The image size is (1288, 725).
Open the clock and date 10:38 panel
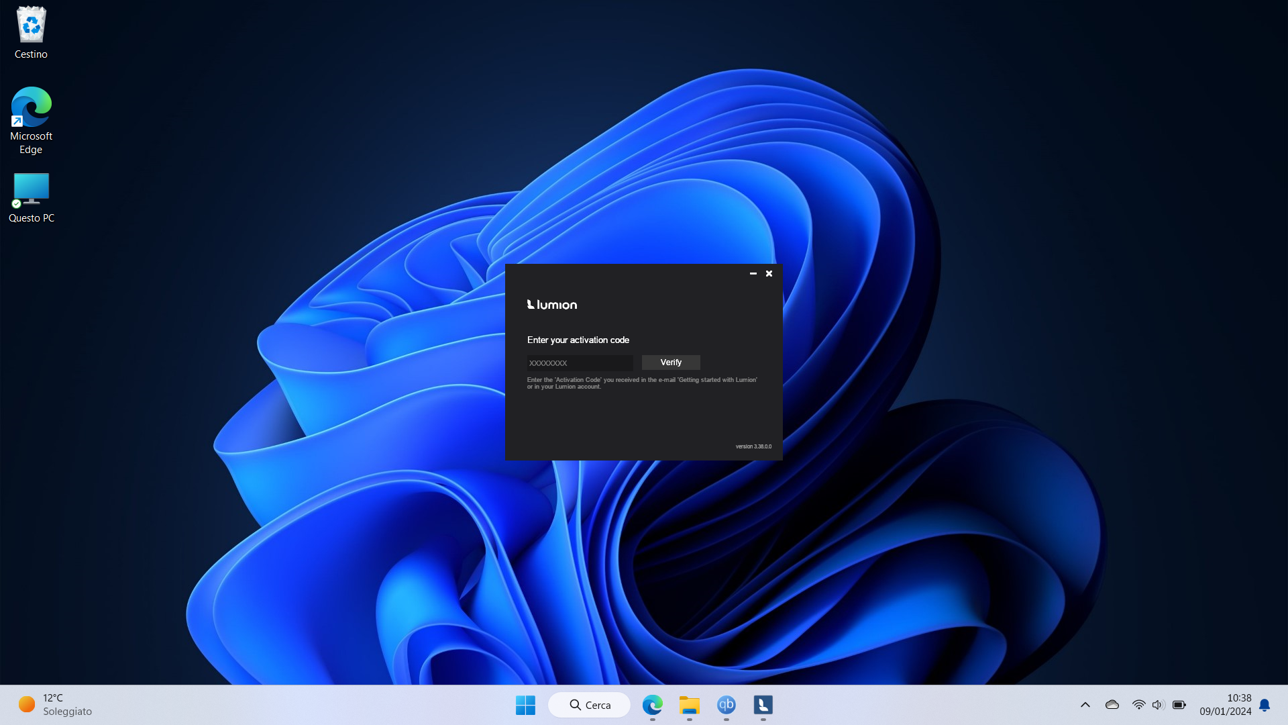1226,705
